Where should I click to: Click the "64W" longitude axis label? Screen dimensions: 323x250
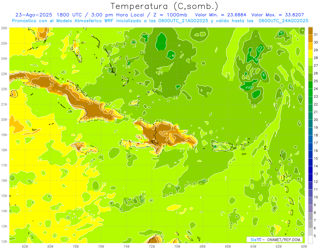tap(253, 246)
